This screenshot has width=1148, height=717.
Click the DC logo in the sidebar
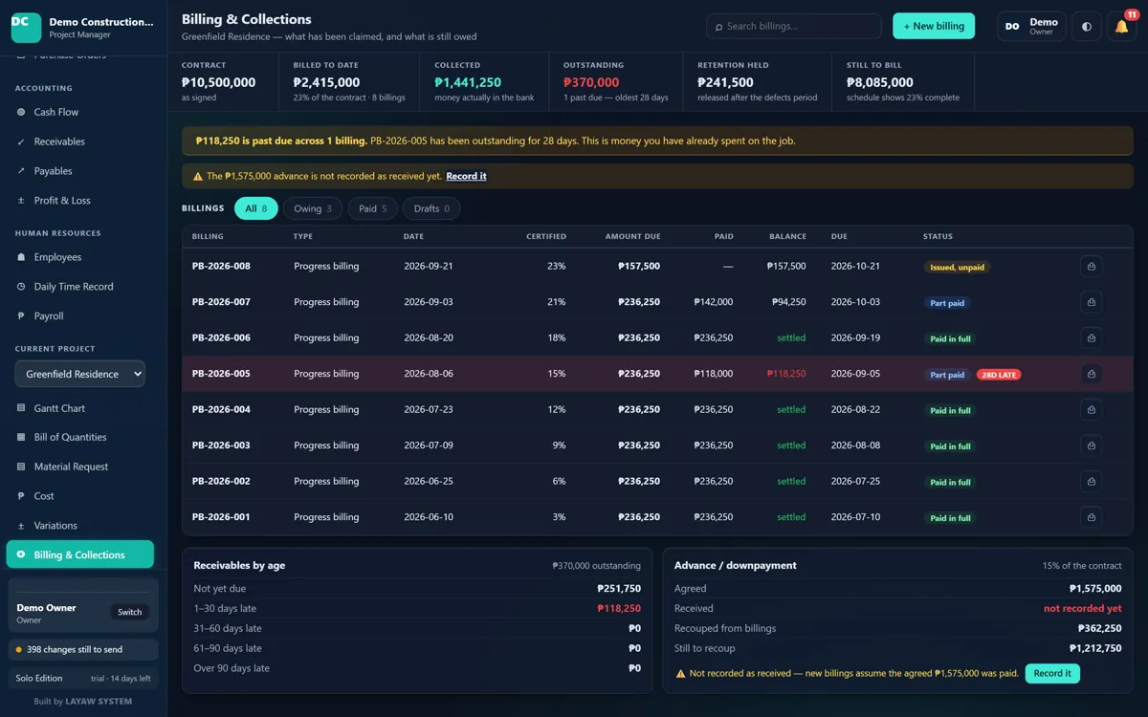click(26, 27)
